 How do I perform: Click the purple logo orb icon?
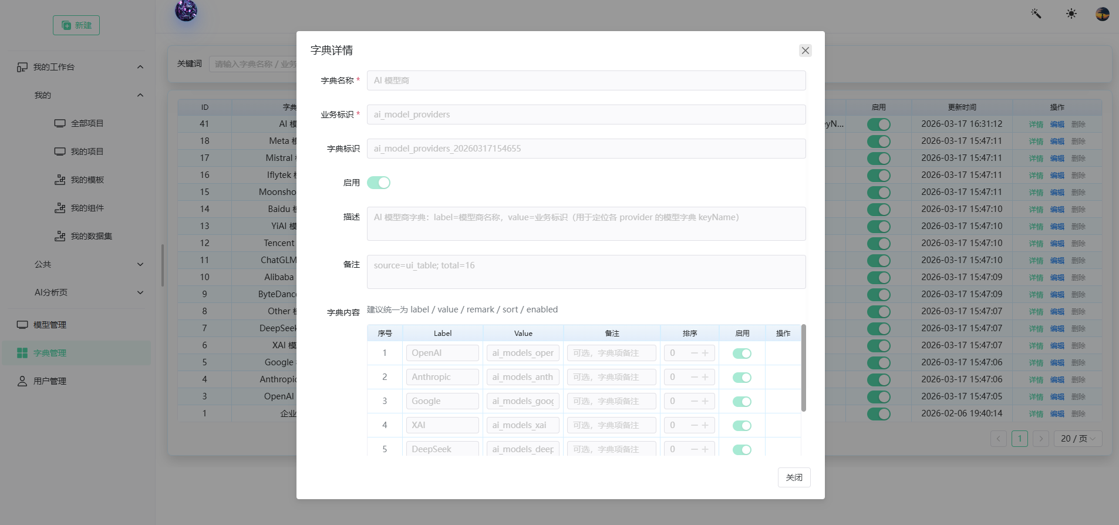tap(186, 10)
